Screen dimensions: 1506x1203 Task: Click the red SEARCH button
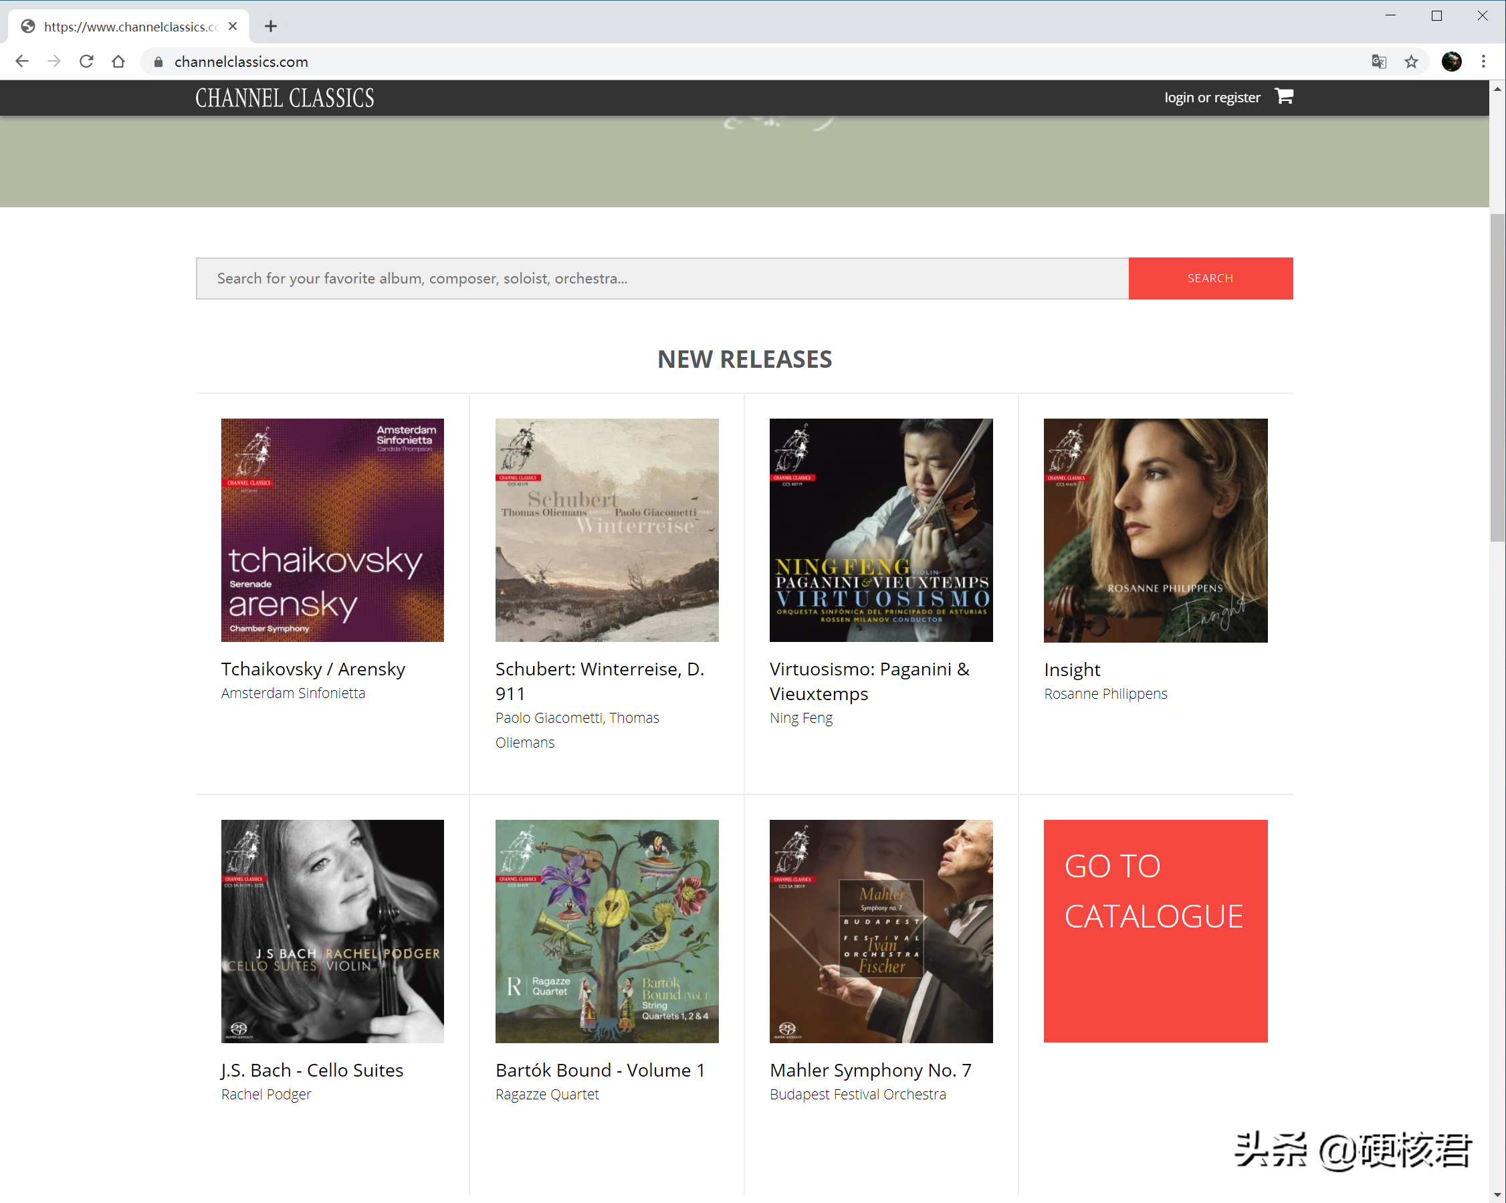pos(1210,278)
